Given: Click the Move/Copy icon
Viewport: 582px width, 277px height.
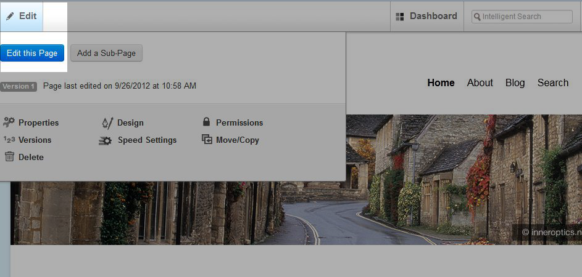Looking at the screenshot, I should (207, 140).
